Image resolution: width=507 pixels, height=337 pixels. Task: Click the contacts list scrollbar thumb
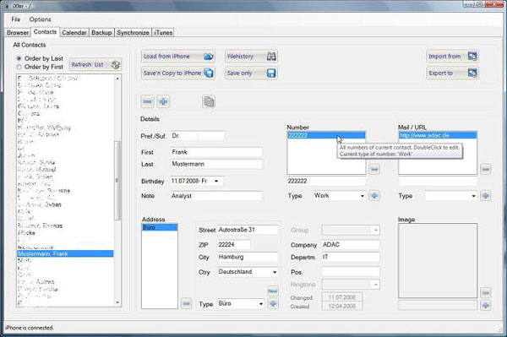[117, 180]
